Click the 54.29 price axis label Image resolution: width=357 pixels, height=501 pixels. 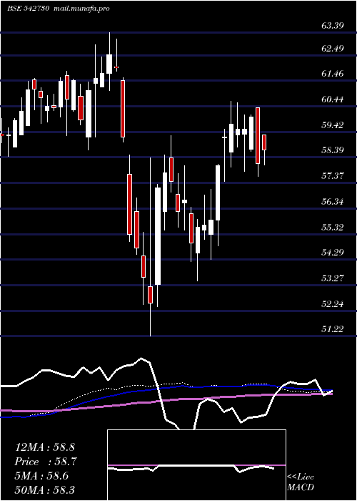333,253
